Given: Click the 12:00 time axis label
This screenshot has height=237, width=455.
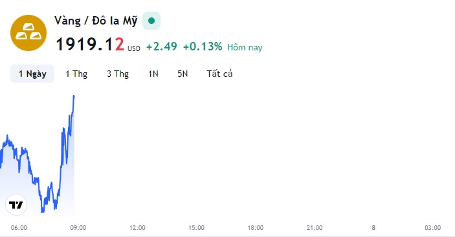Looking at the screenshot, I should [137, 228].
